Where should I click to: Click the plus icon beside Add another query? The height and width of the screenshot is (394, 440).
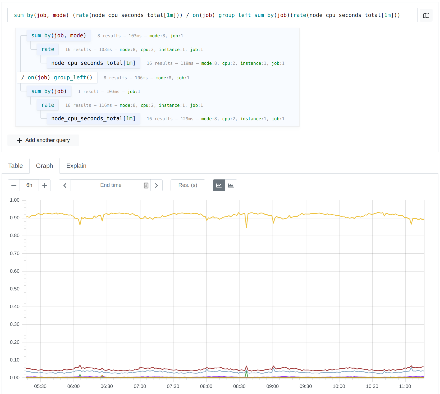click(20, 140)
